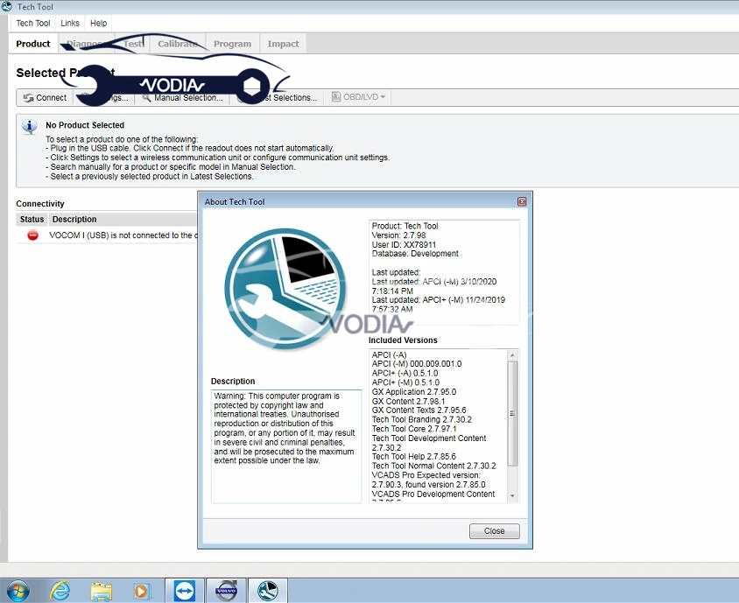Select 'GX Content 2.7.98.1' version line
Screen dimensions: 739x603
tap(408, 402)
